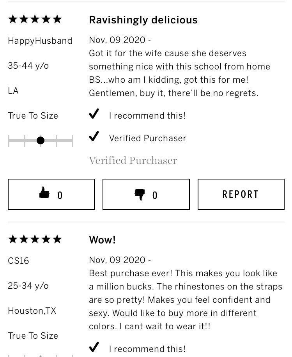Click the first review's Nov, 09 2020 date

(117, 40)
